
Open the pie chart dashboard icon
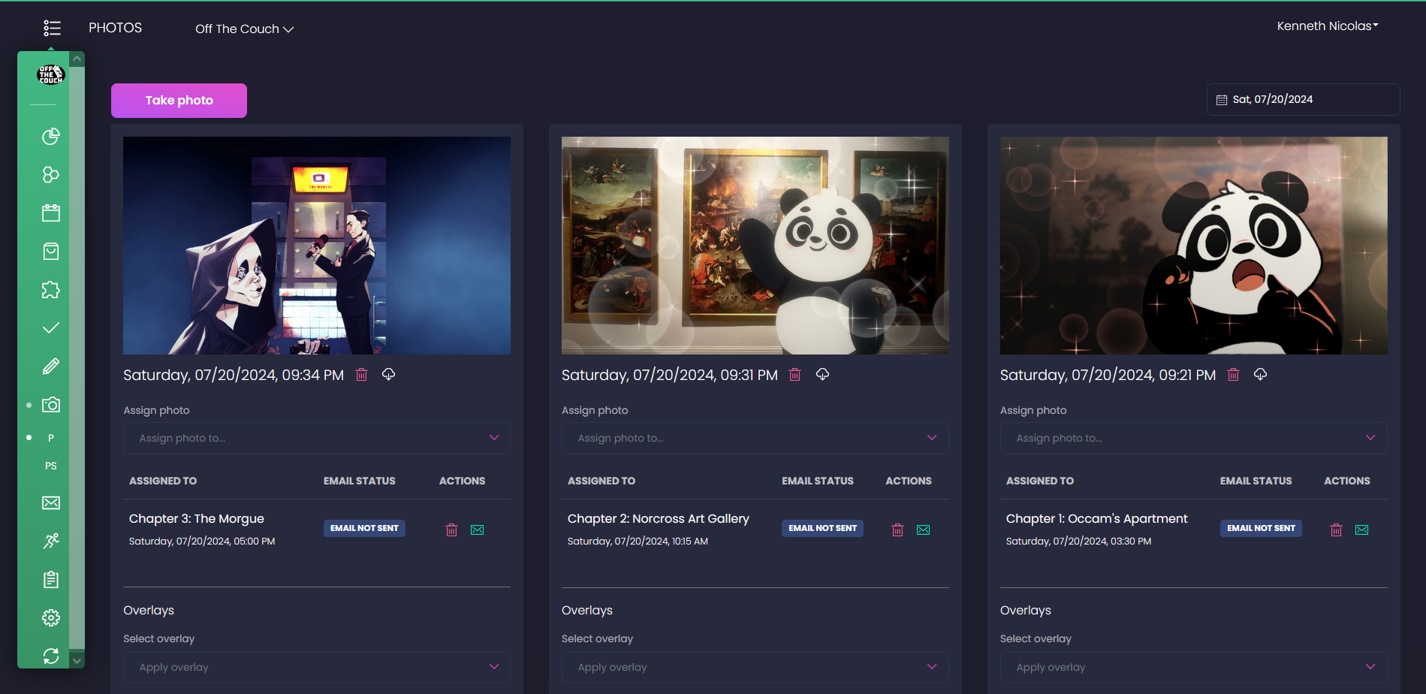51,136
